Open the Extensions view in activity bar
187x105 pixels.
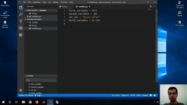coord(21,35)
